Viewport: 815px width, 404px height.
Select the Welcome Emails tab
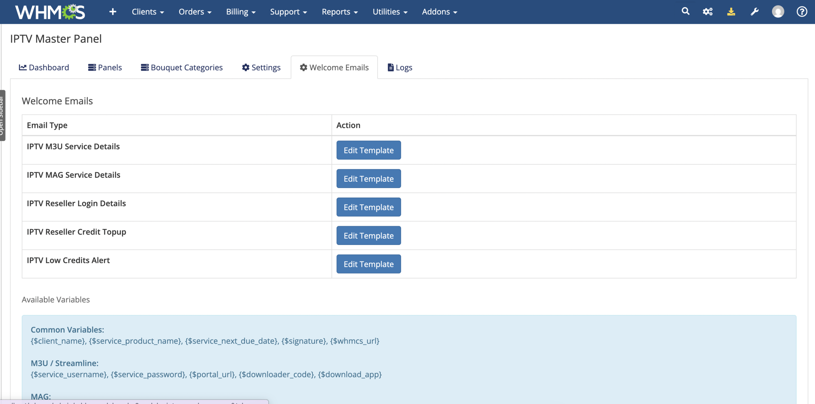pyautogui.click(x=334, y=67)
